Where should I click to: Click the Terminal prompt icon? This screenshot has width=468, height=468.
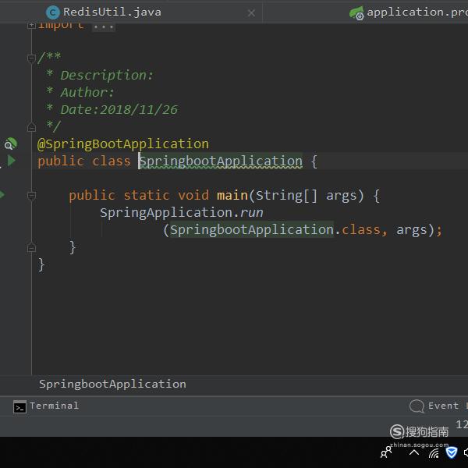(19, 406)
